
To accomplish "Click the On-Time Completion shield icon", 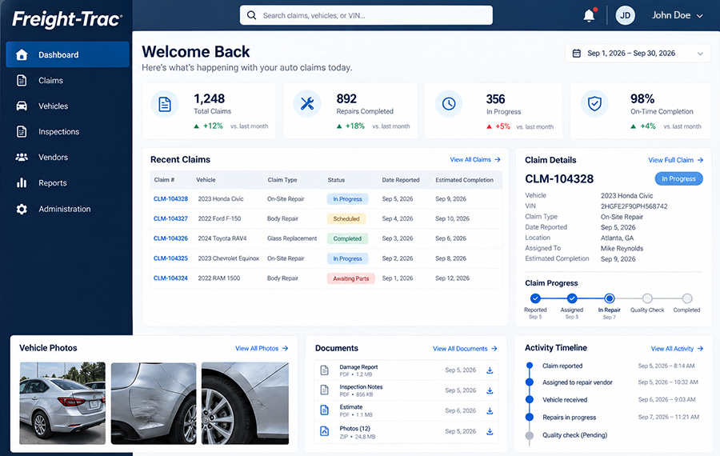I will click(594, 104).
